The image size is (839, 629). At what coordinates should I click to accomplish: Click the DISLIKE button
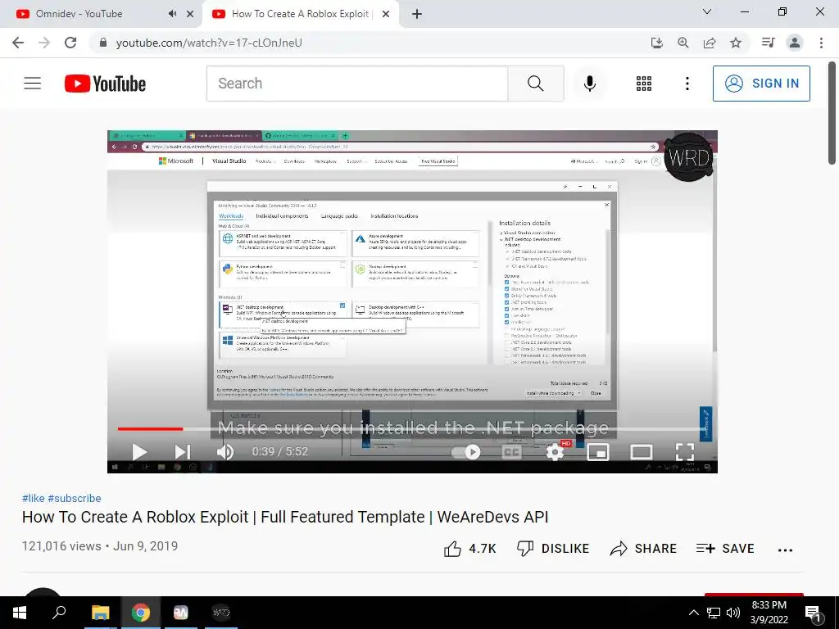tap(553, 549)
